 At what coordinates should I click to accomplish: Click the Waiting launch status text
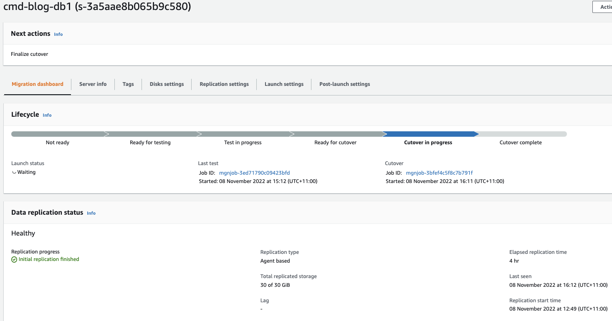click(26, 172)
